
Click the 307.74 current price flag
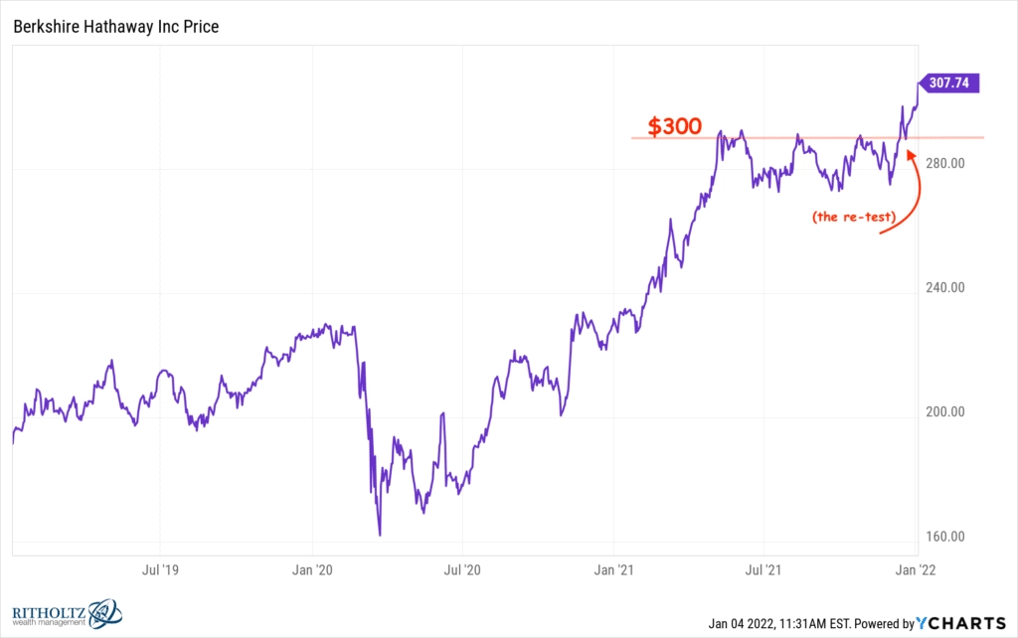pyautogui.click(x=949, y=83)
